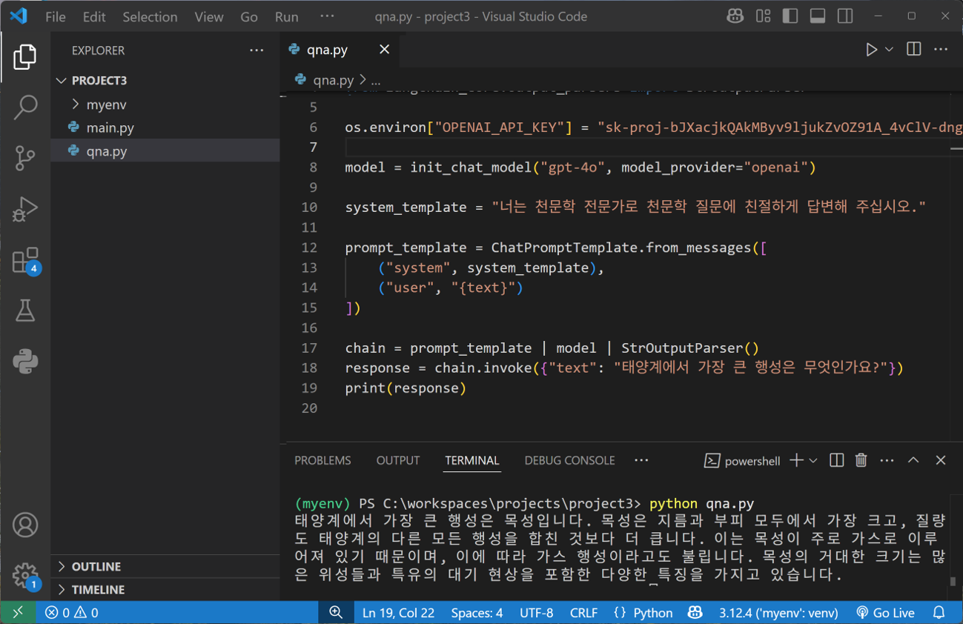963x624 pixels.
Task: Open the Customize Layout icon
Action: [x=763, y=16]
